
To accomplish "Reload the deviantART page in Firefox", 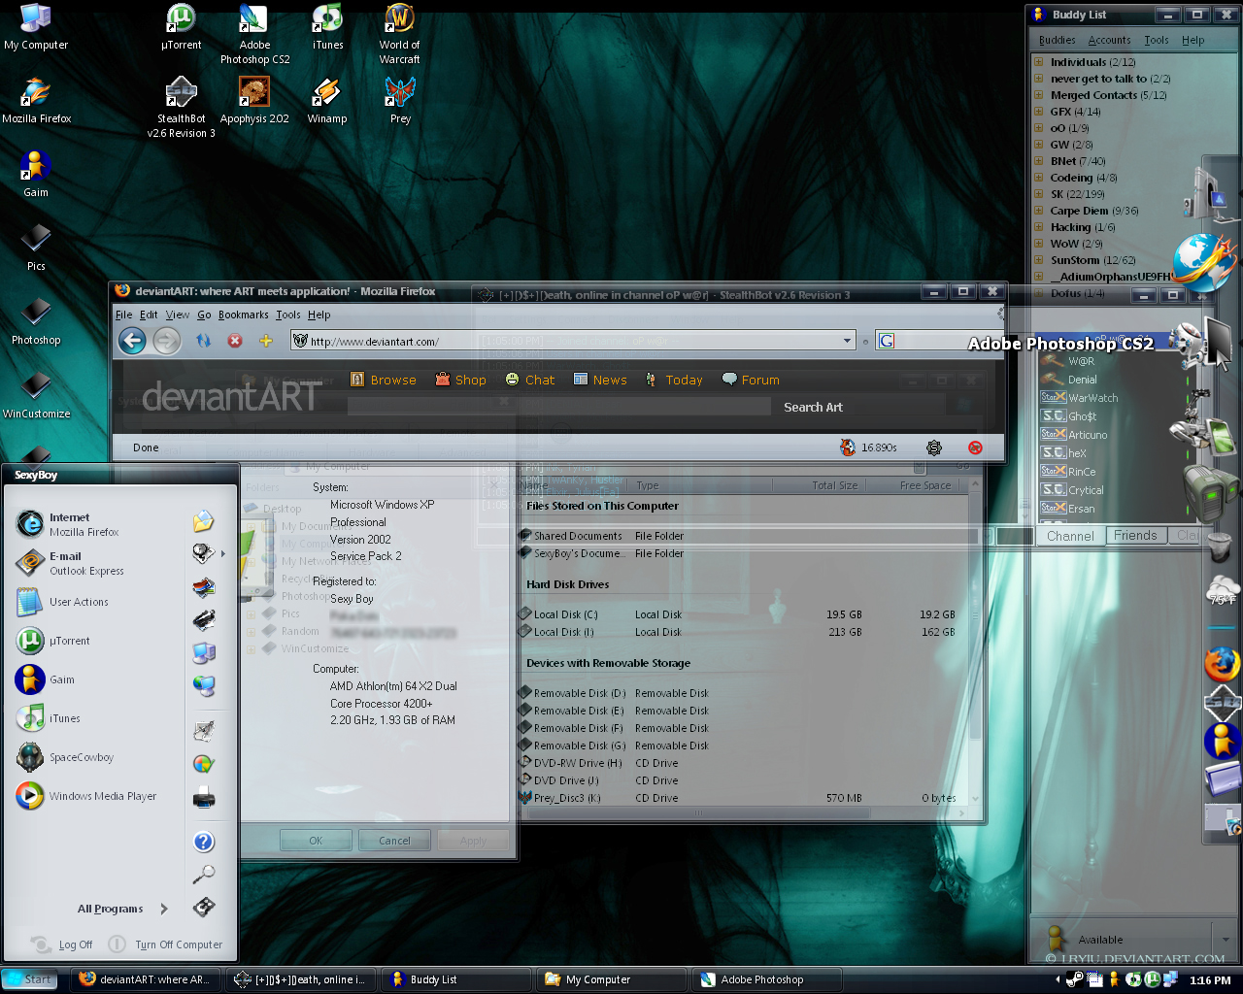I will click(203, 341).
